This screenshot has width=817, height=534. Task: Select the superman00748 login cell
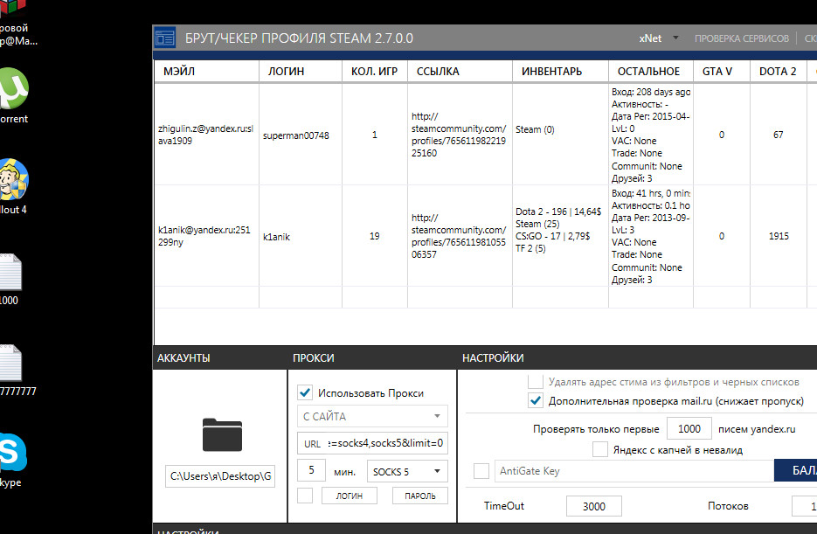point(300,135)
